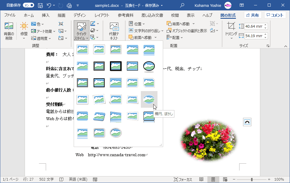The height and width of the screenshot is (183, 290).
Task: Choose the first simple white frame style
Action: click(x=83, y=49)
